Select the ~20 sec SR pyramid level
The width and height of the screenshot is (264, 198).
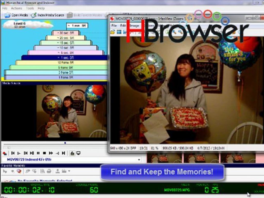click(x=66, y=38)
